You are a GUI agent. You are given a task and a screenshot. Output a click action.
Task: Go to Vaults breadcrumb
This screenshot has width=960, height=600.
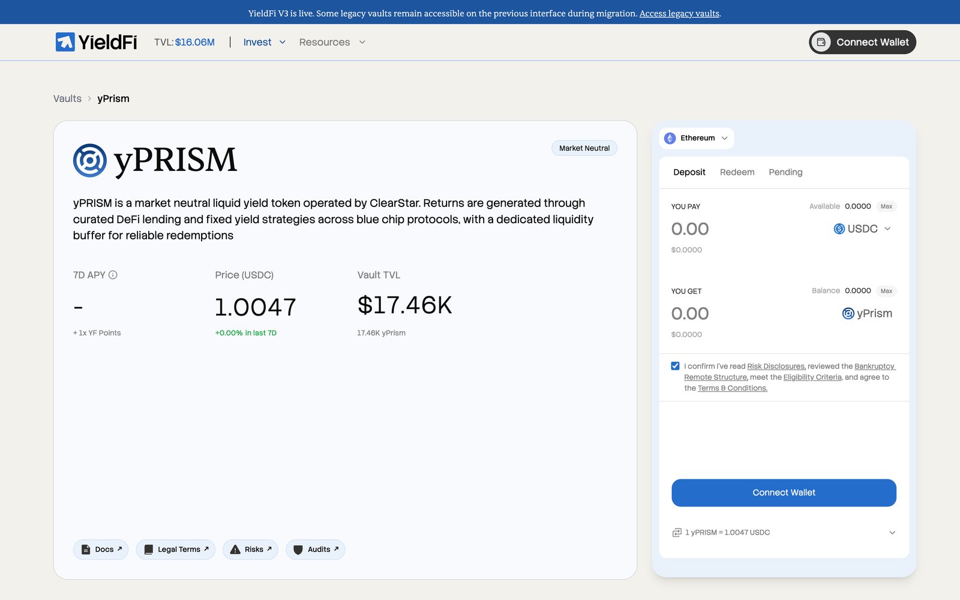click(x=67, y=98)
